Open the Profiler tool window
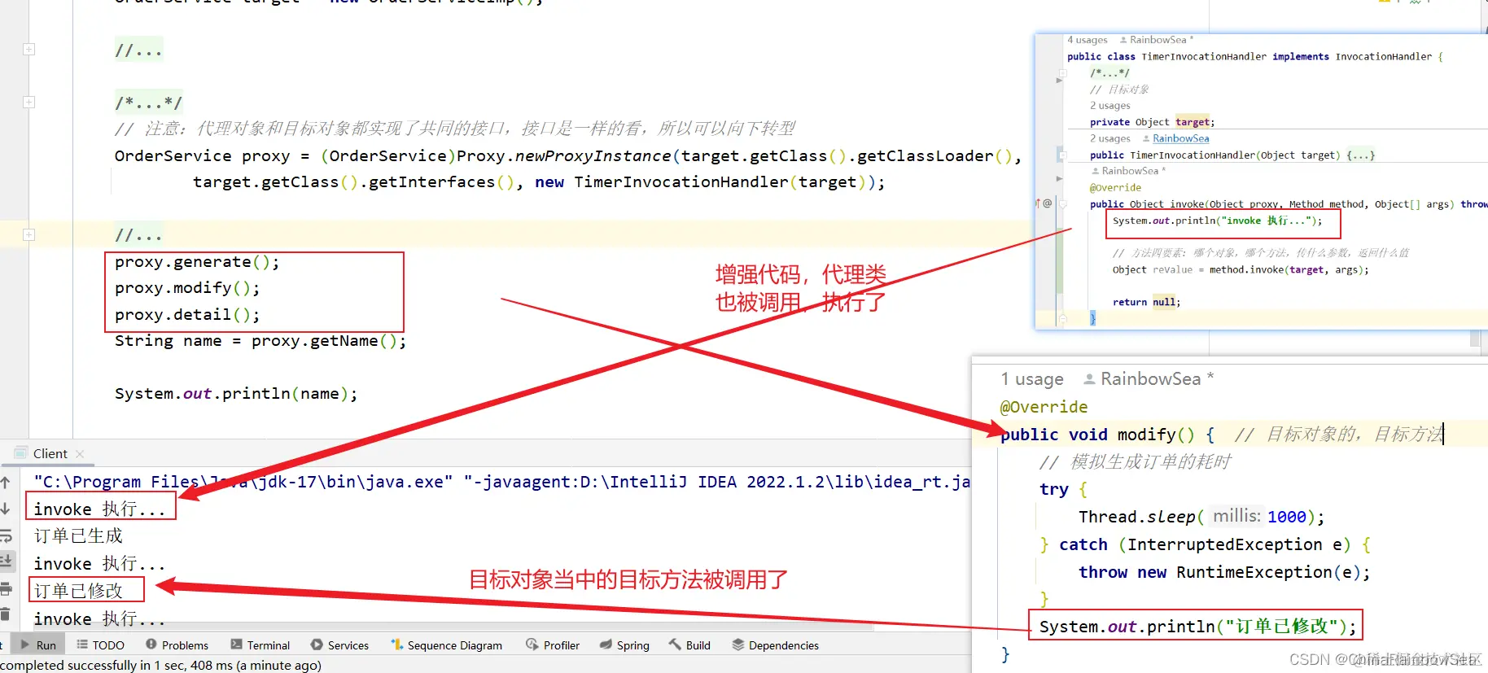 click(x=553, y=645)
